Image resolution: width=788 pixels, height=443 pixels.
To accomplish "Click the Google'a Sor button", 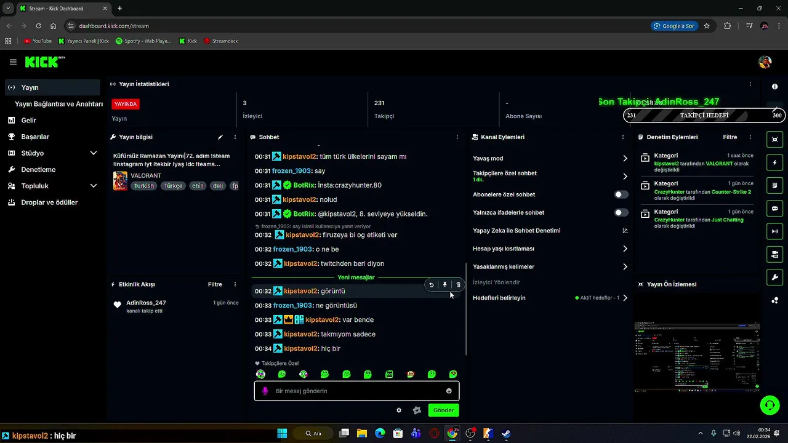I will point(674,26).
